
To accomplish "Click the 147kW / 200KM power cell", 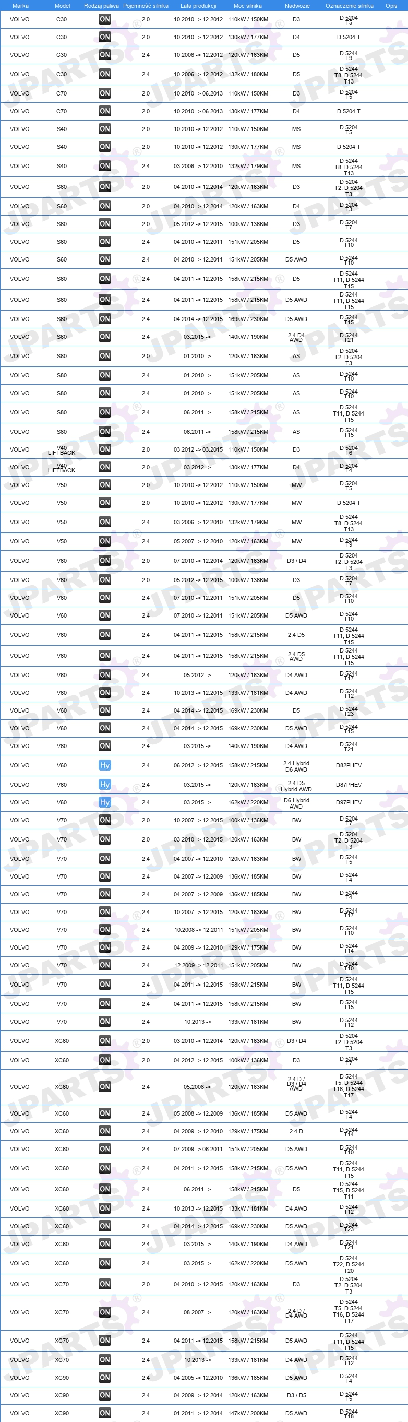I will click(248, 1413).
